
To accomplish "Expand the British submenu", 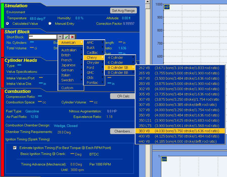I will 71,55.
